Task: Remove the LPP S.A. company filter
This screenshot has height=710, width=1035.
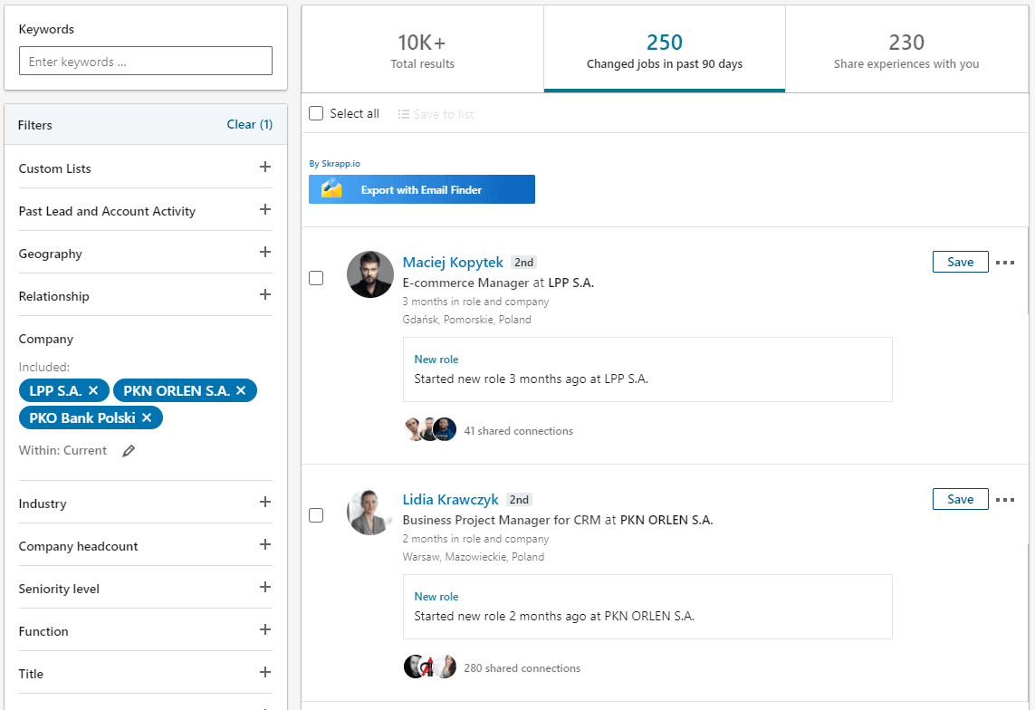Action: [93, 390]
